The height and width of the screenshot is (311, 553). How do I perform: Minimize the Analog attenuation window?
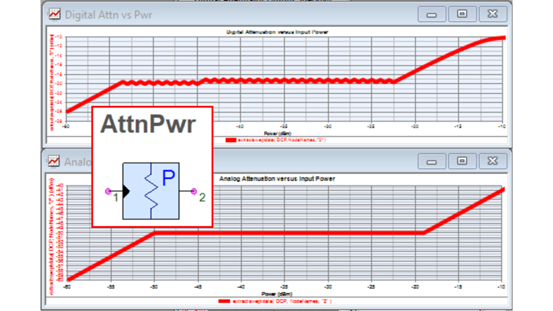[432, 161]
